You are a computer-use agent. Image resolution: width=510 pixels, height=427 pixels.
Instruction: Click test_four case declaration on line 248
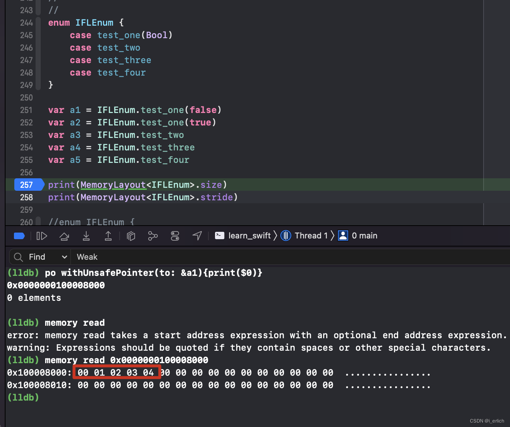(x=121, y=73)
